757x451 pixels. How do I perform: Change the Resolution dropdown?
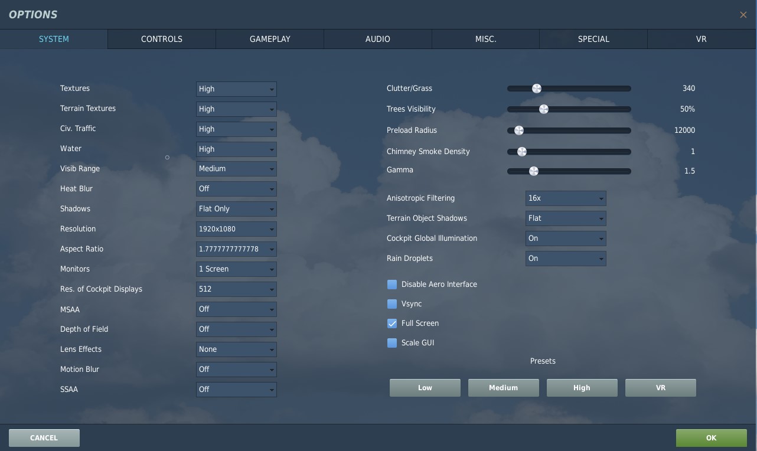click(x=236, y=229)
